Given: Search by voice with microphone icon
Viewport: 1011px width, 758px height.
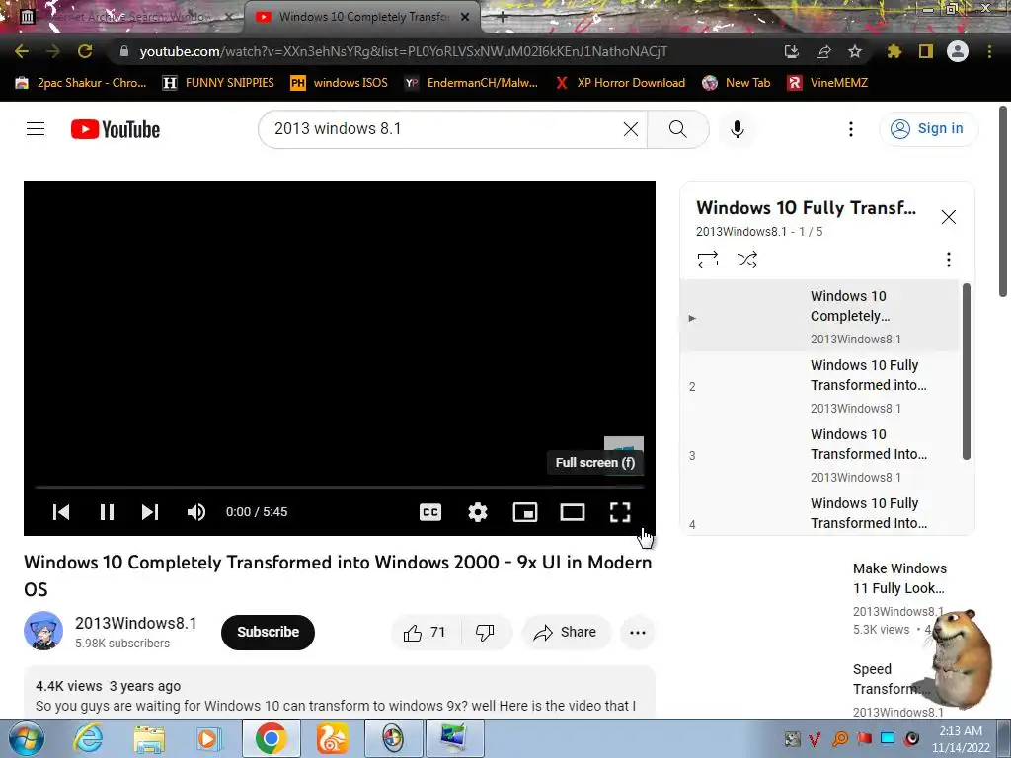Looking at the screenshot, I should pos(737,129).
